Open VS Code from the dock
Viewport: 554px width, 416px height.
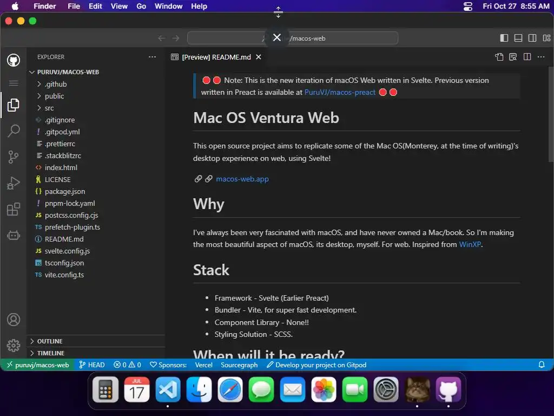pyautogui.click(x=168, y=390)
